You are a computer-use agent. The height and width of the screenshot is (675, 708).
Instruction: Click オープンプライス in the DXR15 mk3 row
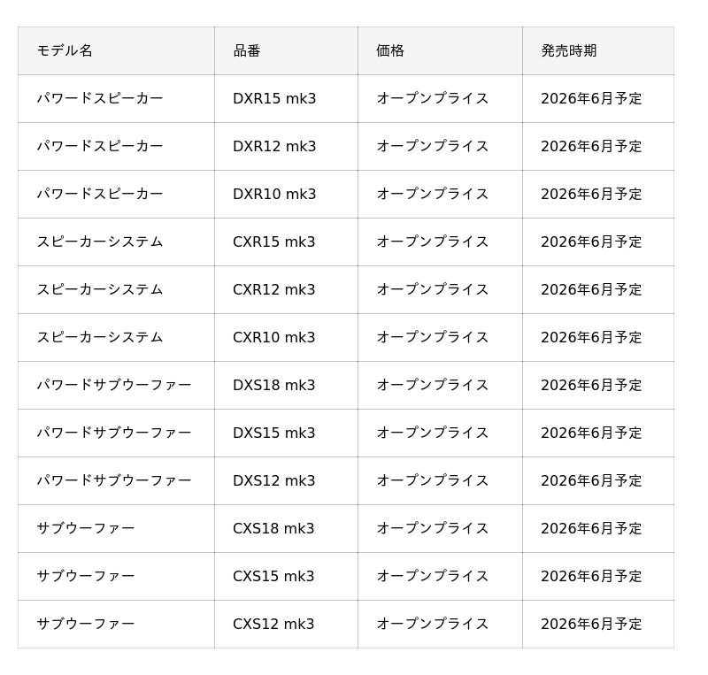point(433,99)
